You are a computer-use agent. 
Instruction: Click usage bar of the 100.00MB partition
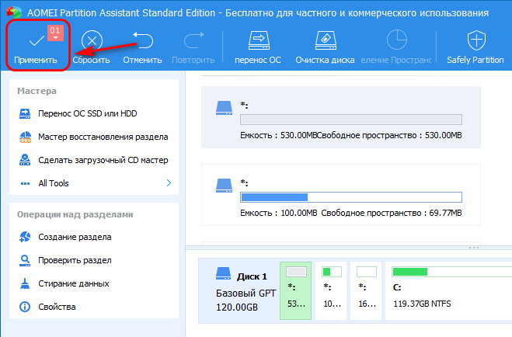[351, 197]
